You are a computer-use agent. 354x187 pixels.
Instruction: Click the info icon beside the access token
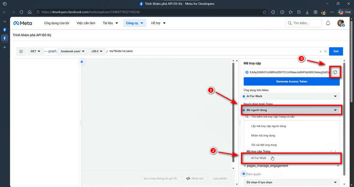click(x=247, y=72)
